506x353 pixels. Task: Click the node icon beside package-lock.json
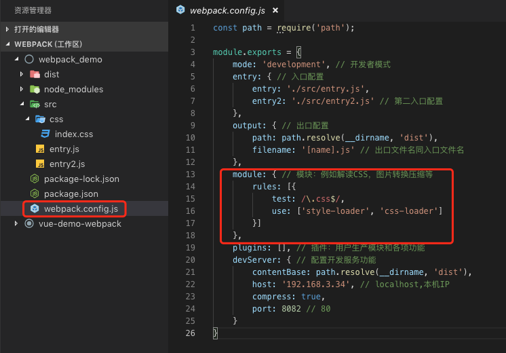(35, 179)
